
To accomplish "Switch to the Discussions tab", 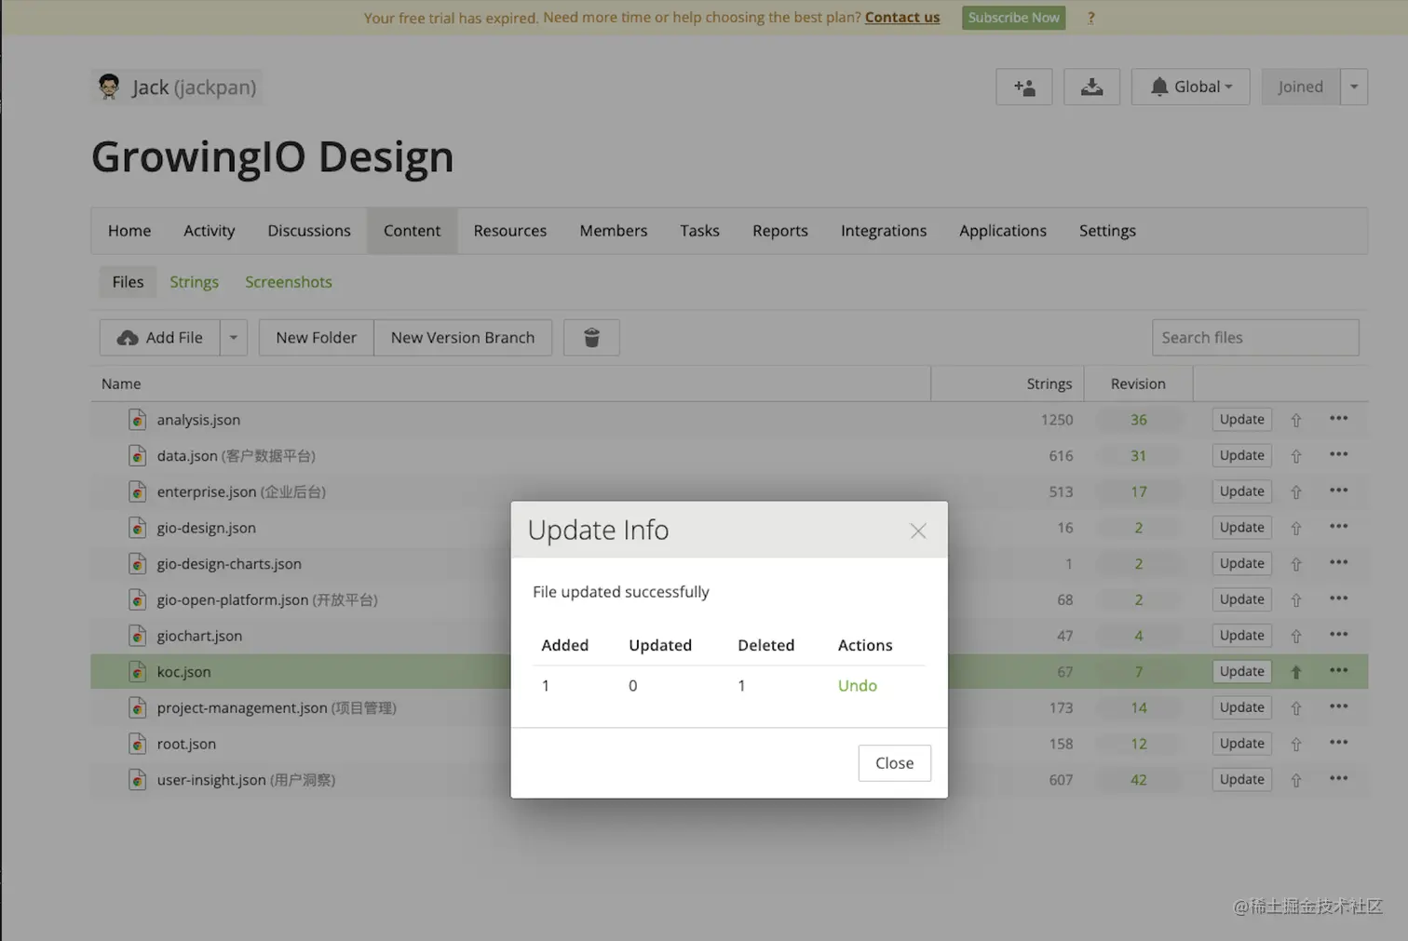I will (309, 231).
